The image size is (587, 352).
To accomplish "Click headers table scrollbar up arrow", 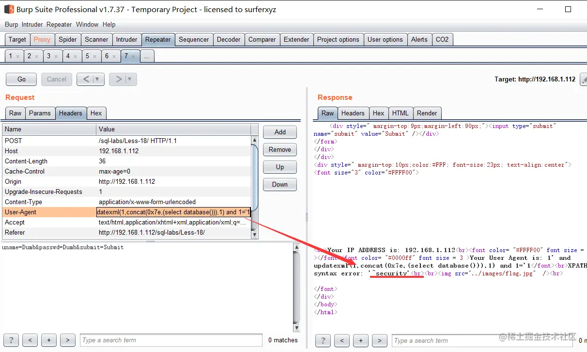I will coord(255,140).
